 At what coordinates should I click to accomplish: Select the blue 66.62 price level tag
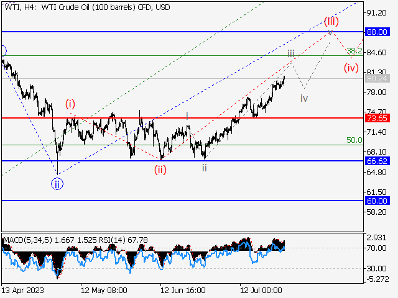tap(377, 161)
